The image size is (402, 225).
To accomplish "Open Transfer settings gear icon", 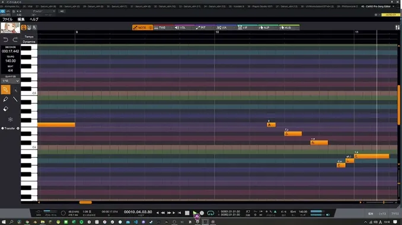I will click(x=18, y=128).
